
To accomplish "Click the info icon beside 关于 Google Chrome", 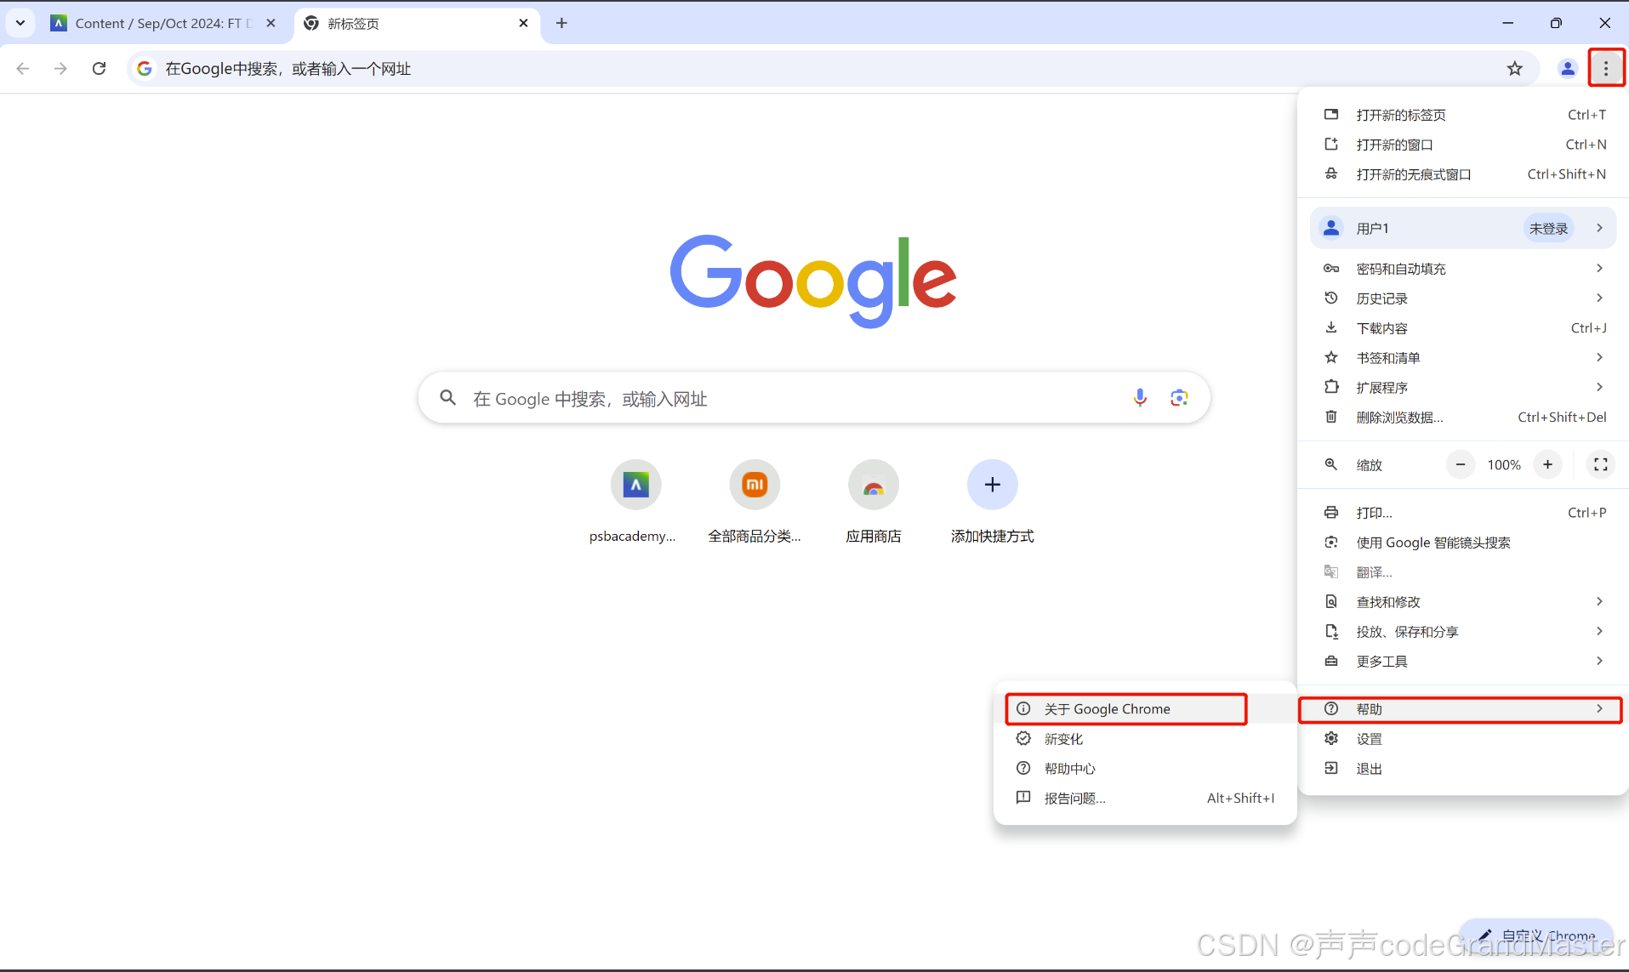I will (x=1023, y=709).
